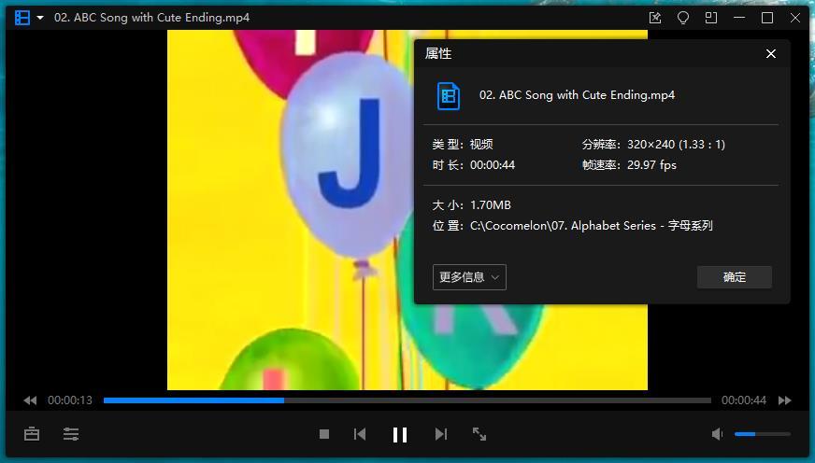The width and height of the screenshot is (815, 463).
Task: Click total duration 00:00:44 beside progress bar
Action: tap(744, 400)
